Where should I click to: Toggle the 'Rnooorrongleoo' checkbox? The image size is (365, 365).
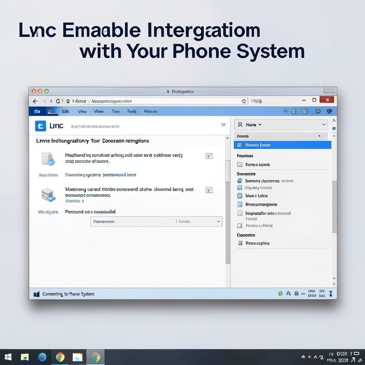coord(240,204)
